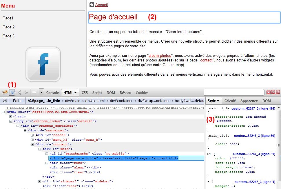Switch to the Script tab
Screen dimensions: 281x189
click(x=97, y=93)
